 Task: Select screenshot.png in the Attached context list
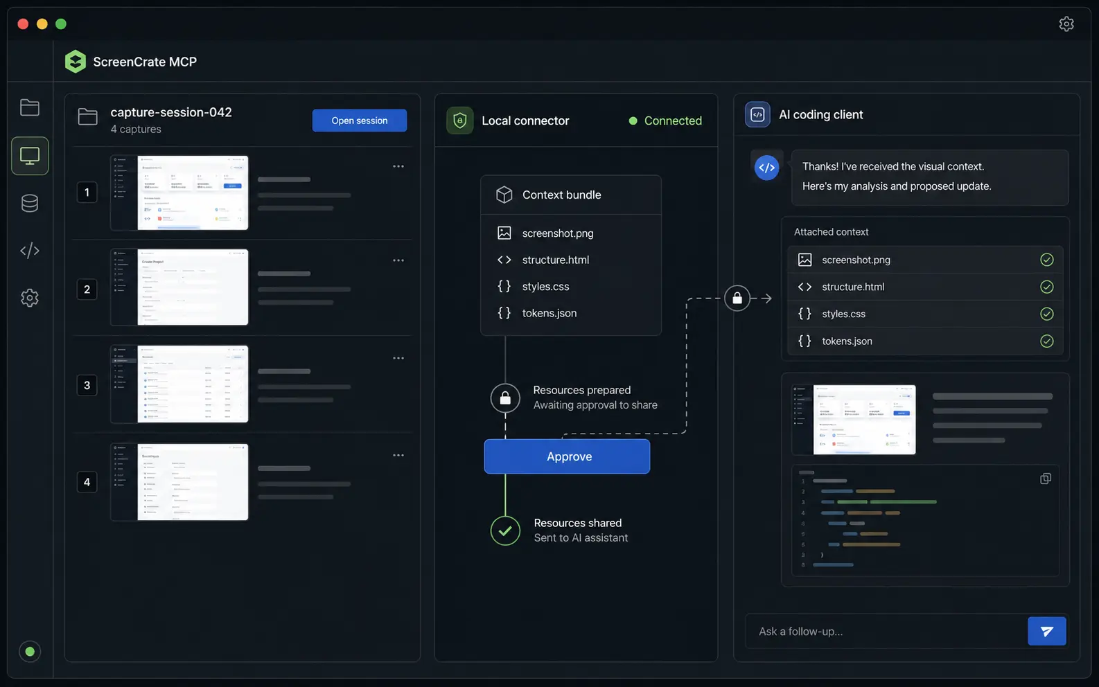coord(926,260)
